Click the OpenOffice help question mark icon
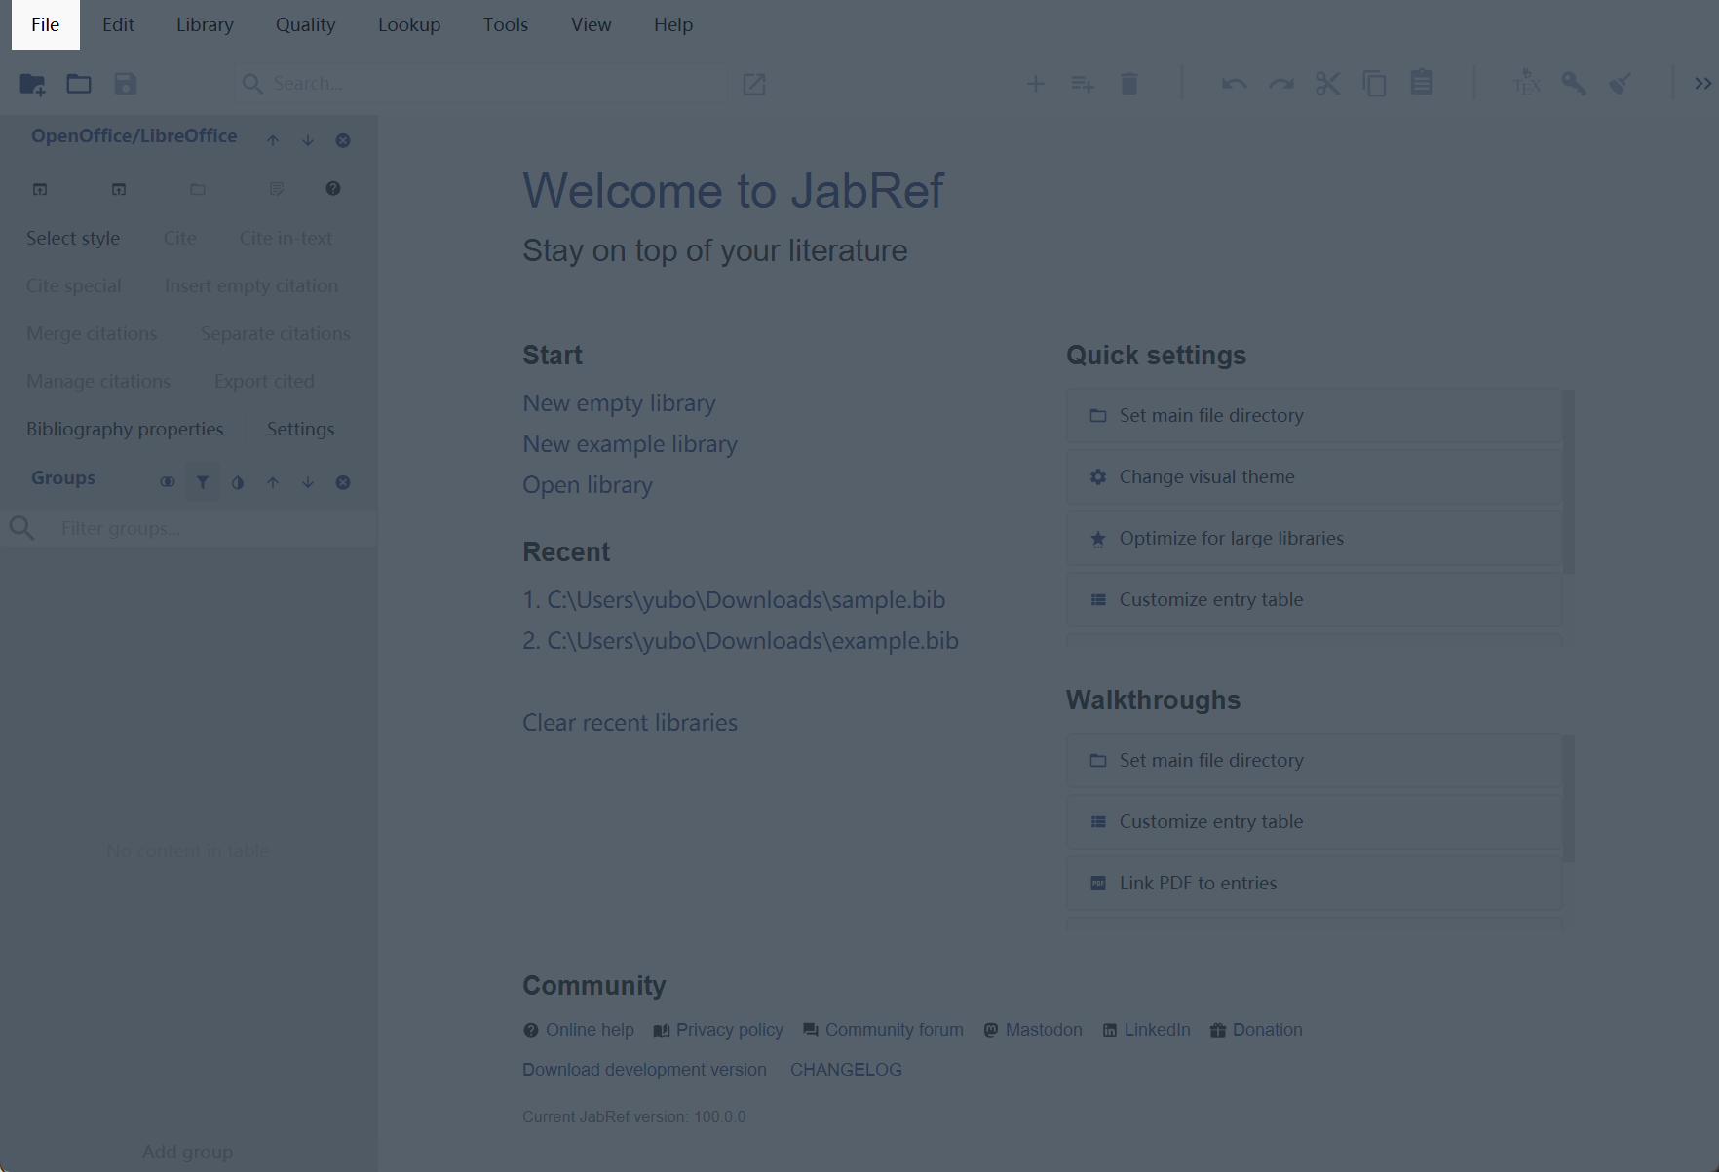 click(333, 188)
